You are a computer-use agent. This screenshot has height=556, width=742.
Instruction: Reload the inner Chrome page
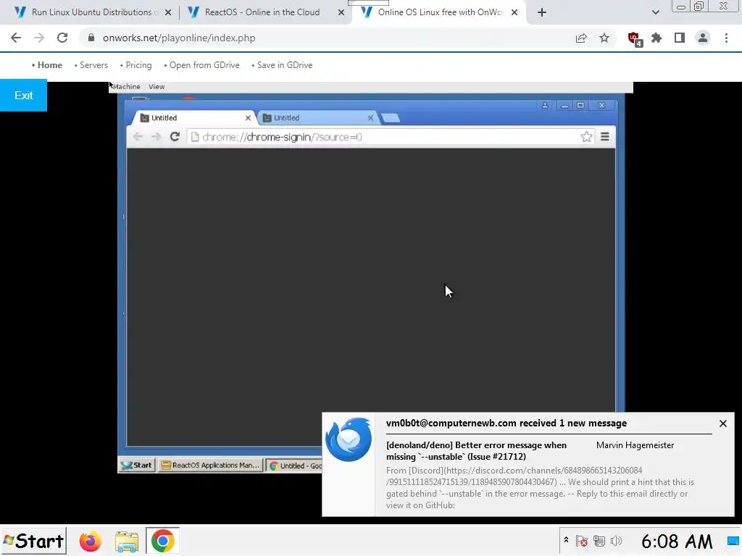click(175, 137)
